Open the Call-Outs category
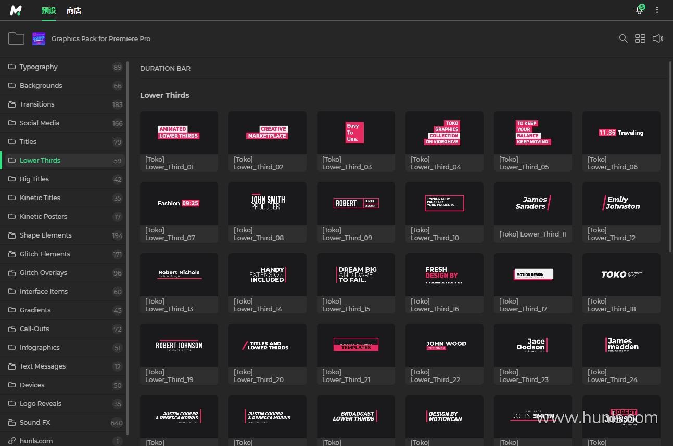Image resolution: width=673 pixels, height=446 pixels. coord(62,329)
